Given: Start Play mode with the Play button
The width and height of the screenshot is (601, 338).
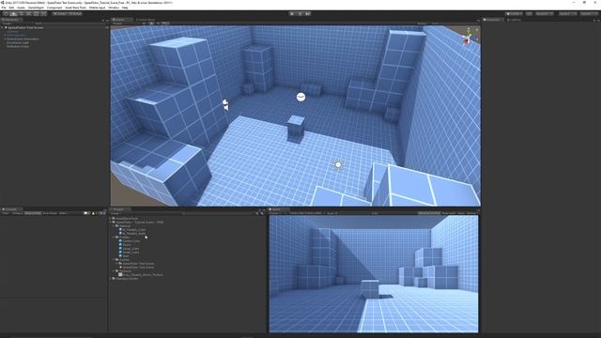Looking at the screenshot, I should (x=292, y=14).
